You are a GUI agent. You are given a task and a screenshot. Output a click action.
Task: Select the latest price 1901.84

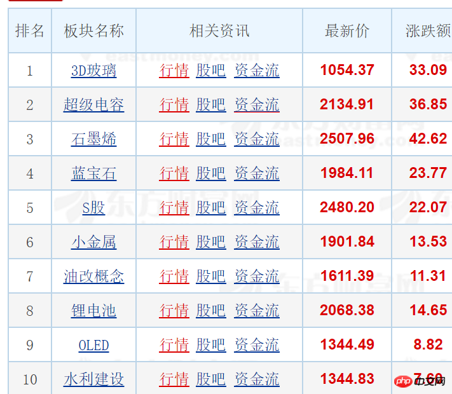(x=347, y=241)
